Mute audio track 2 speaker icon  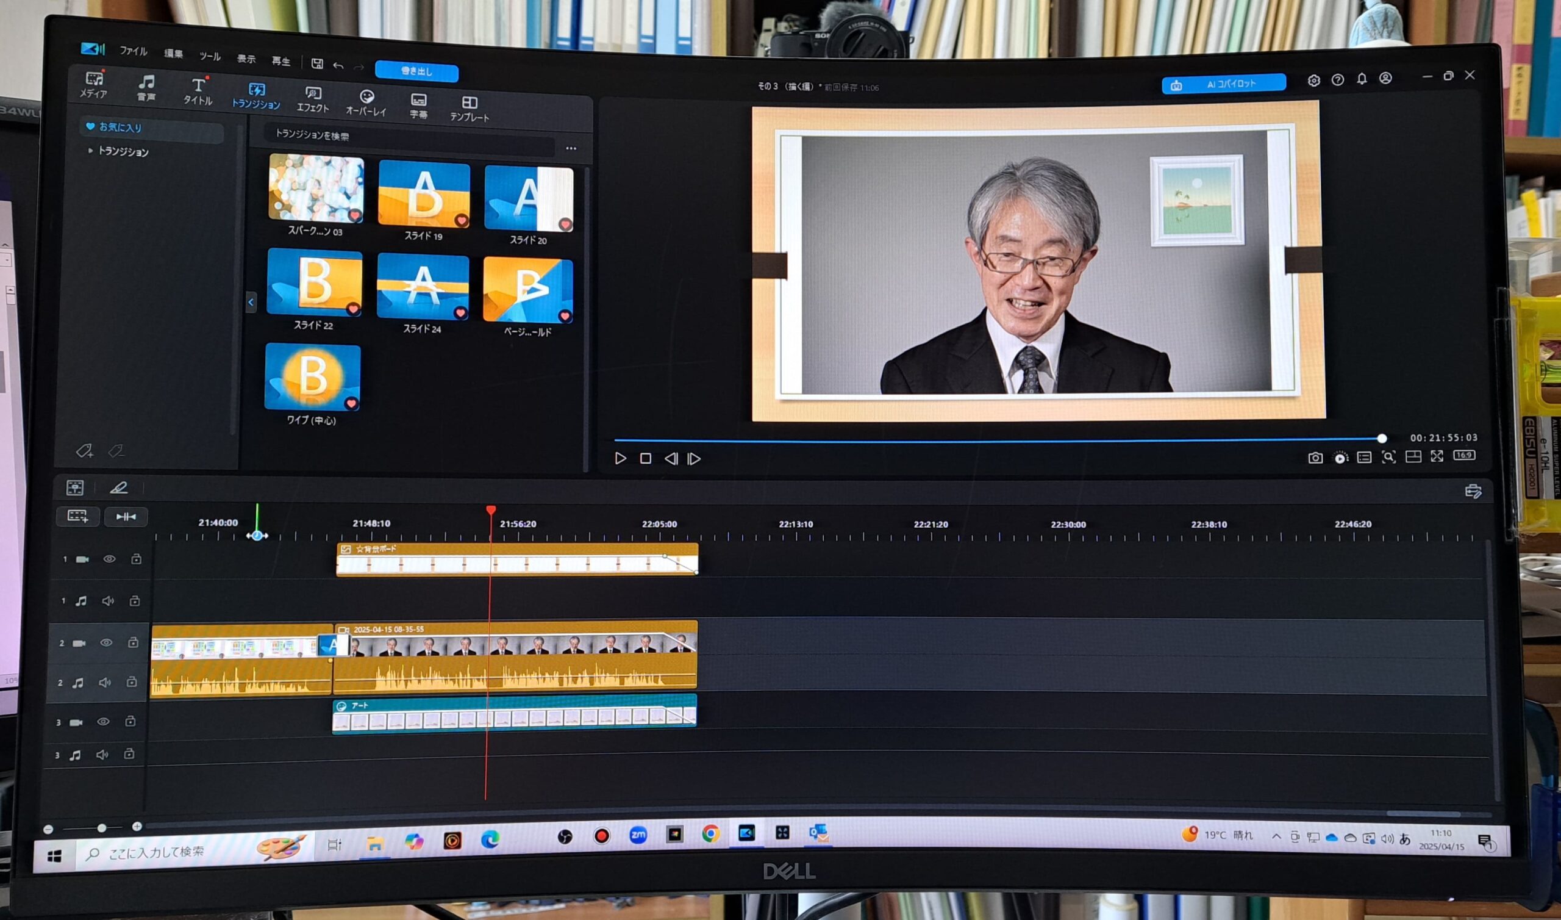click(x=105, y=682)
